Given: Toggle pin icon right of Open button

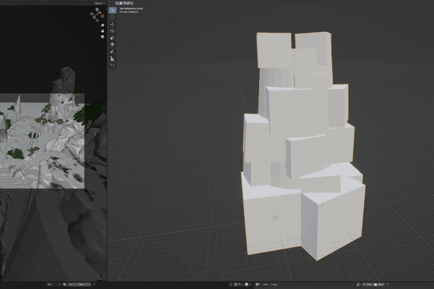Looking at the screenshot, I should click(388, 284).
